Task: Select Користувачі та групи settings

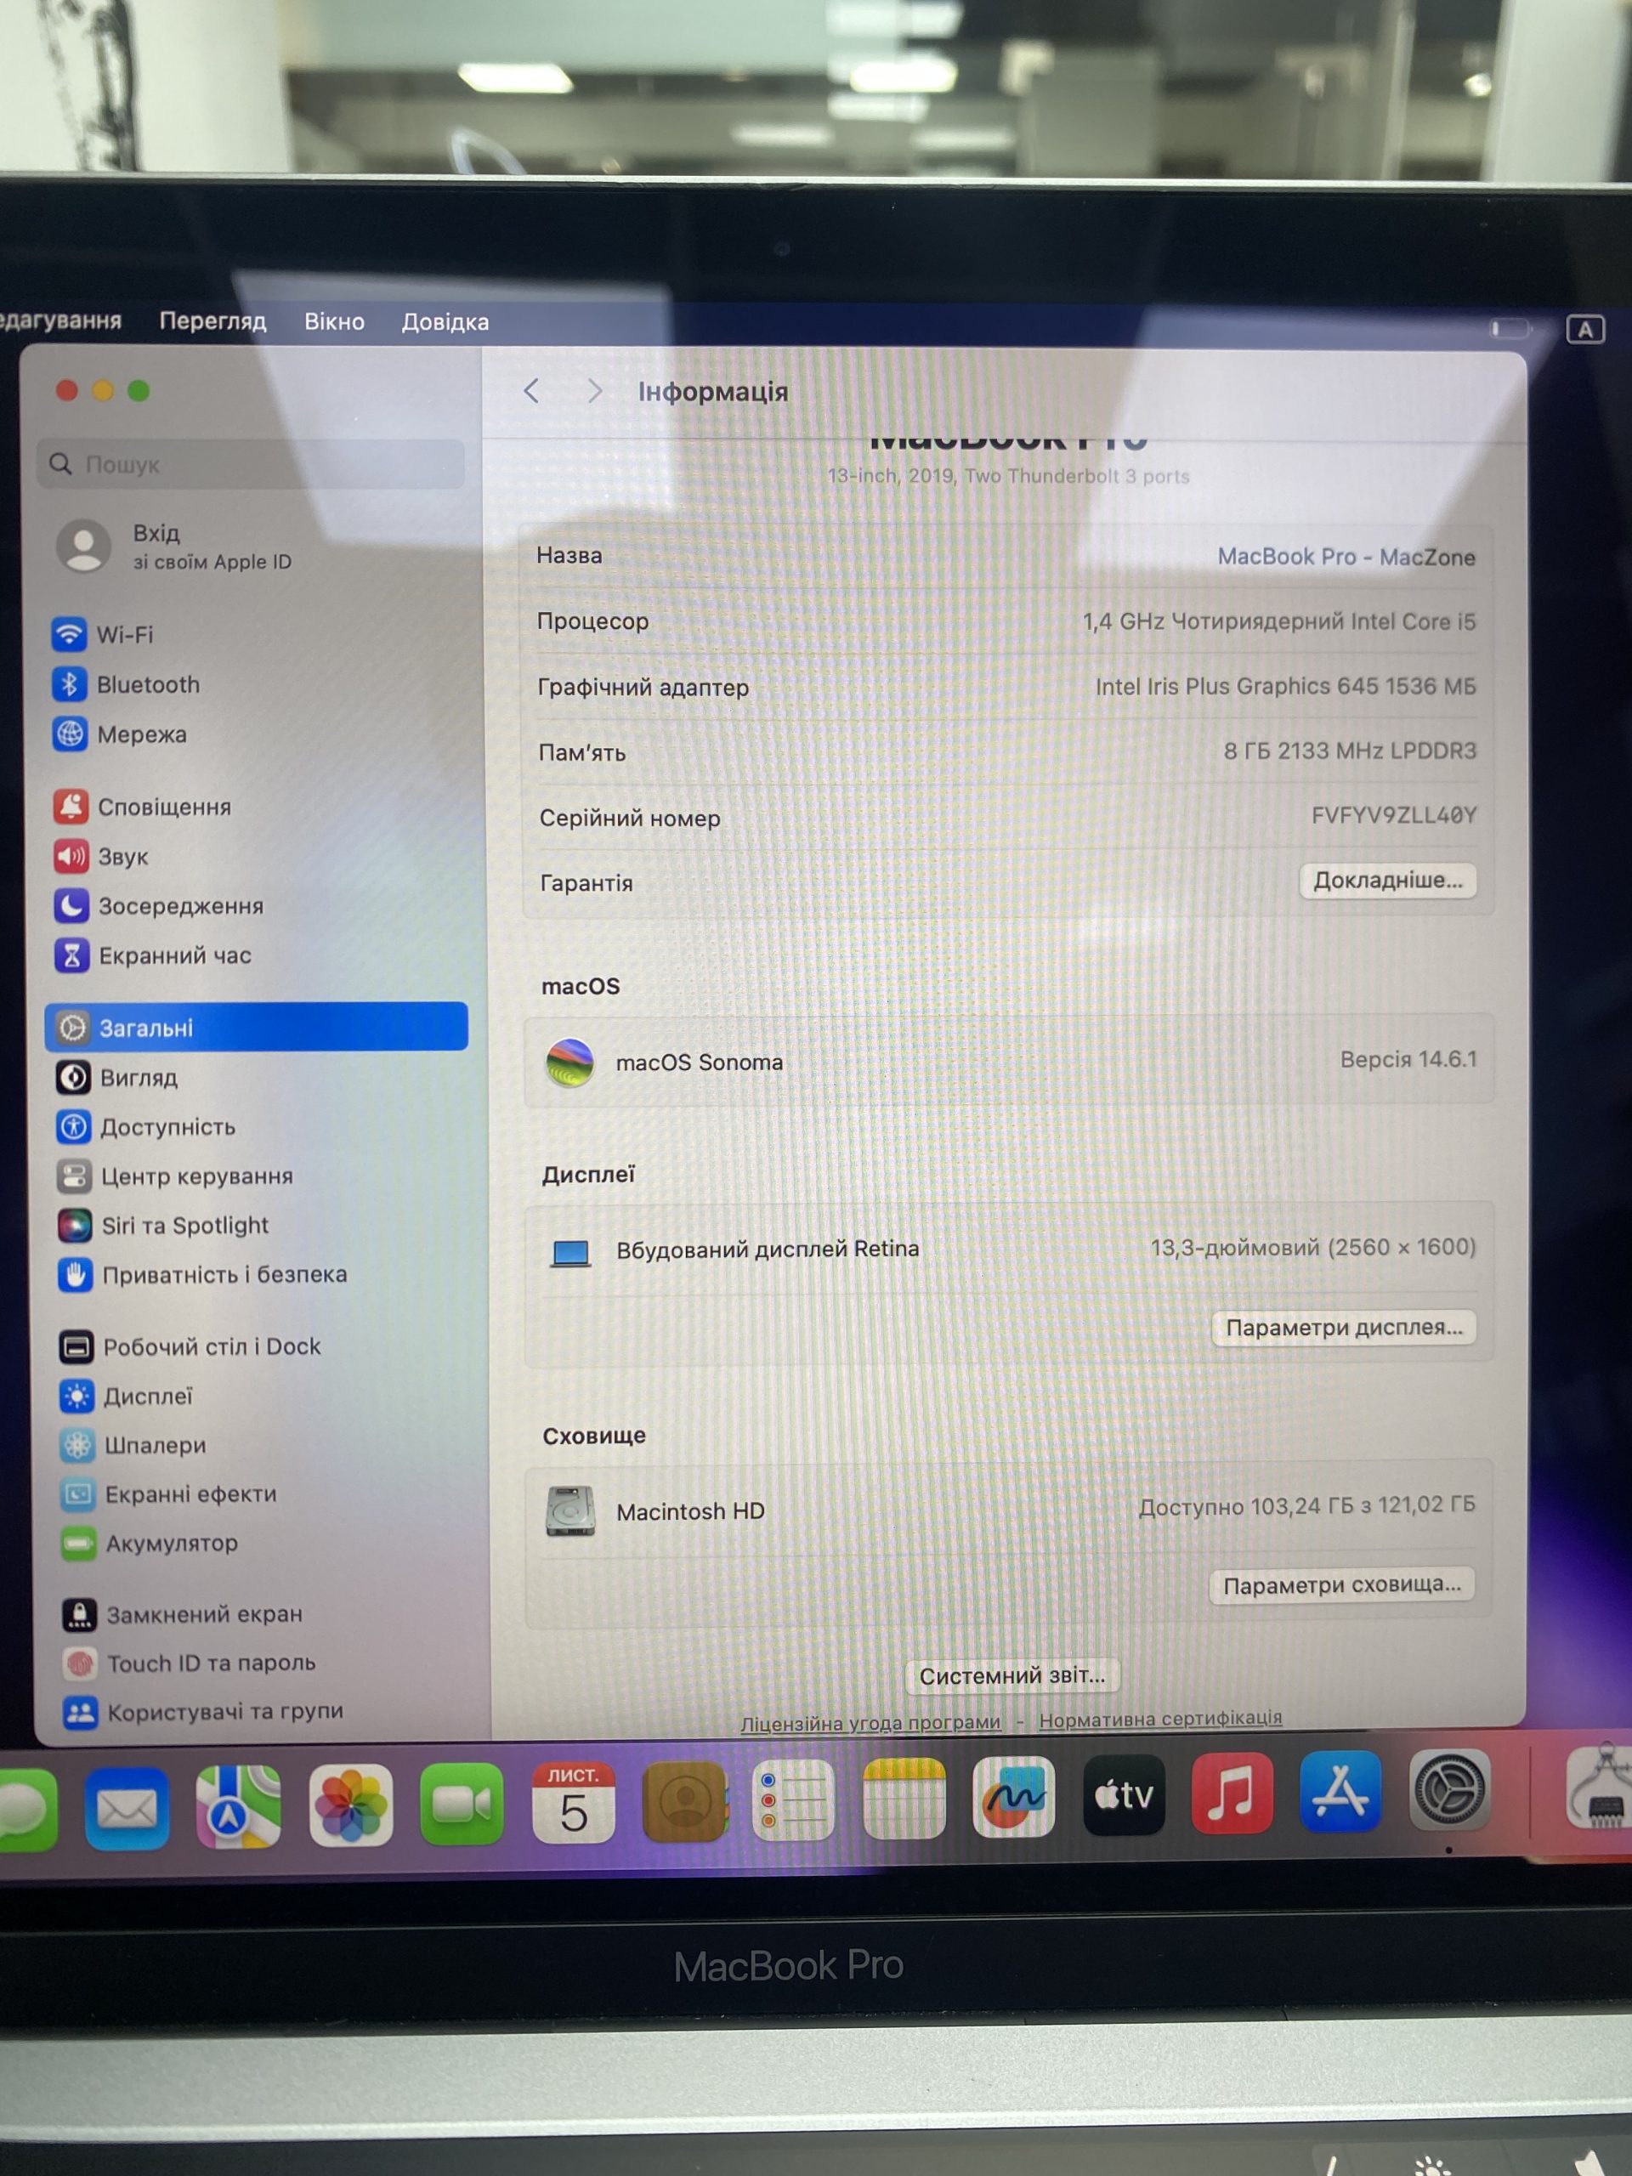Action: [205, 1712]
